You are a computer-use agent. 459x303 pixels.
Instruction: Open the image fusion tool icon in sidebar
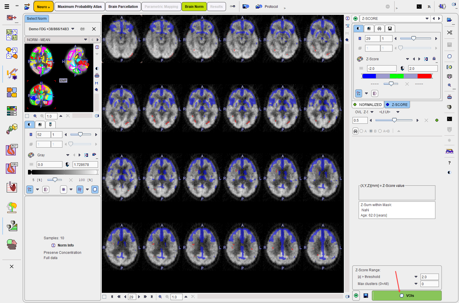[12, 93]
